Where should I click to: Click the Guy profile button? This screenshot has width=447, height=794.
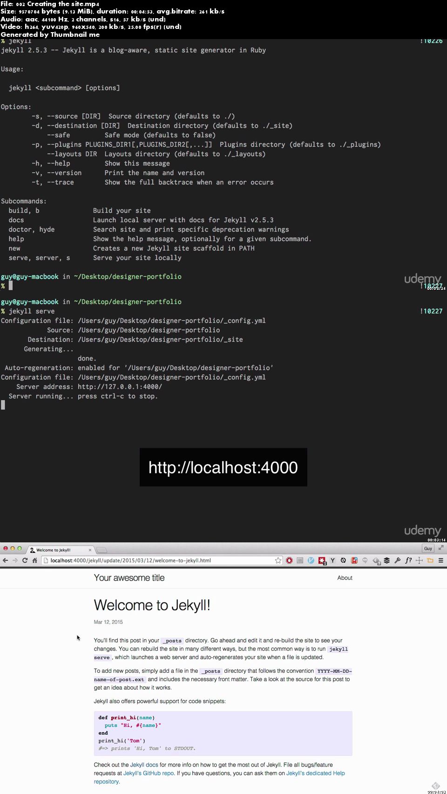click(428, 548)
